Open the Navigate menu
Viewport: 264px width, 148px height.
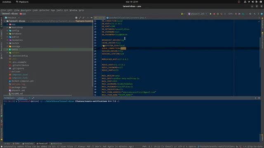(x=26, y=10)
